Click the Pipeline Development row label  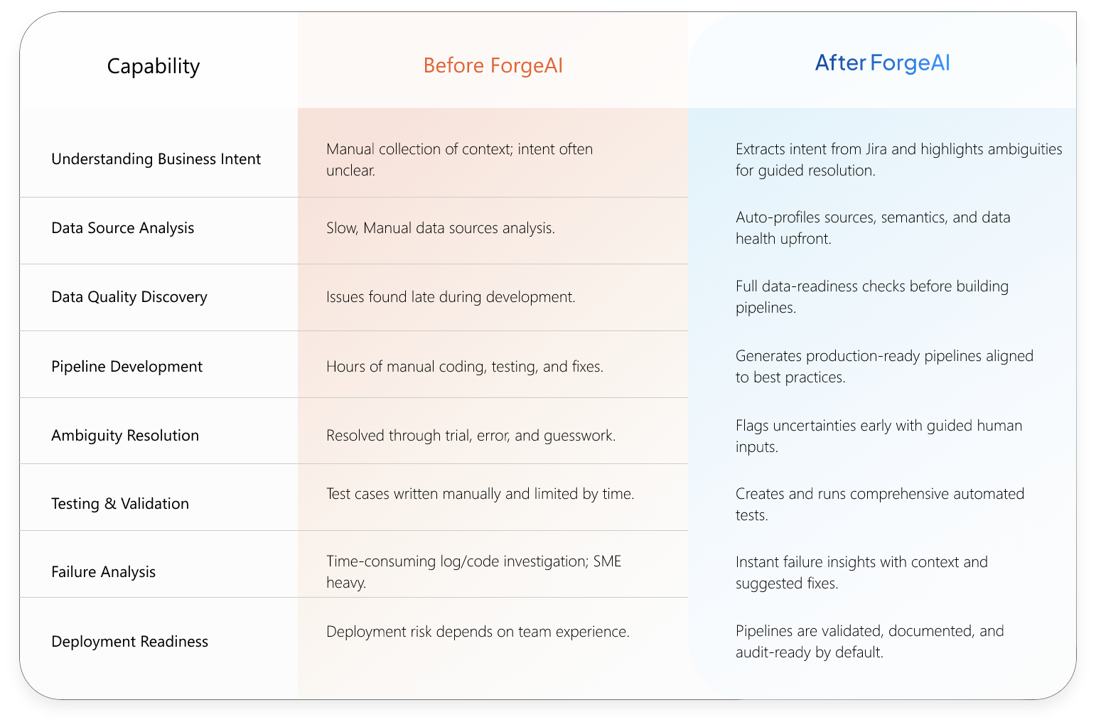127,367
